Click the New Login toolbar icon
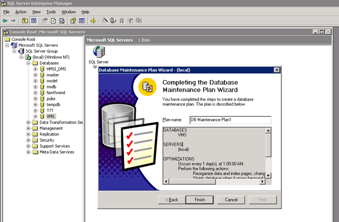 pyautogui.click(x=130, y=21)
